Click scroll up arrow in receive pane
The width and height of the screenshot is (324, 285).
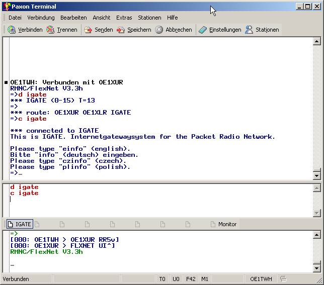(317, 42)
